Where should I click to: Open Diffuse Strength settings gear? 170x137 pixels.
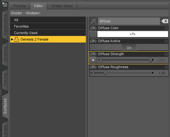[166, 54]
